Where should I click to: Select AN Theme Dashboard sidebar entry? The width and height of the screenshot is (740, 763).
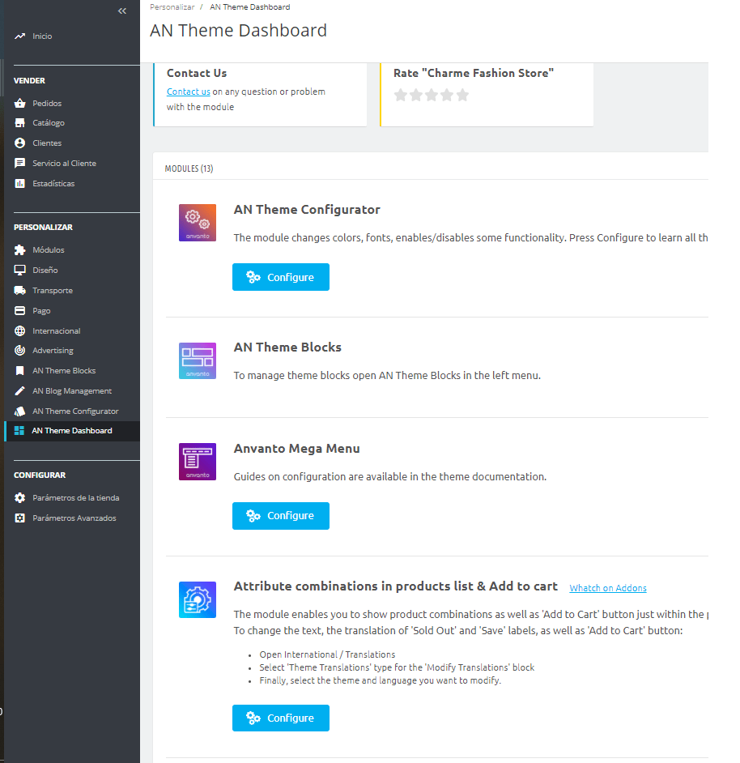pyautogui.click(x=72, y=431)
